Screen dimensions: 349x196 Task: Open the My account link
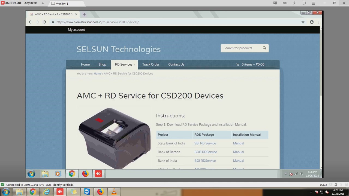[76, 30]
